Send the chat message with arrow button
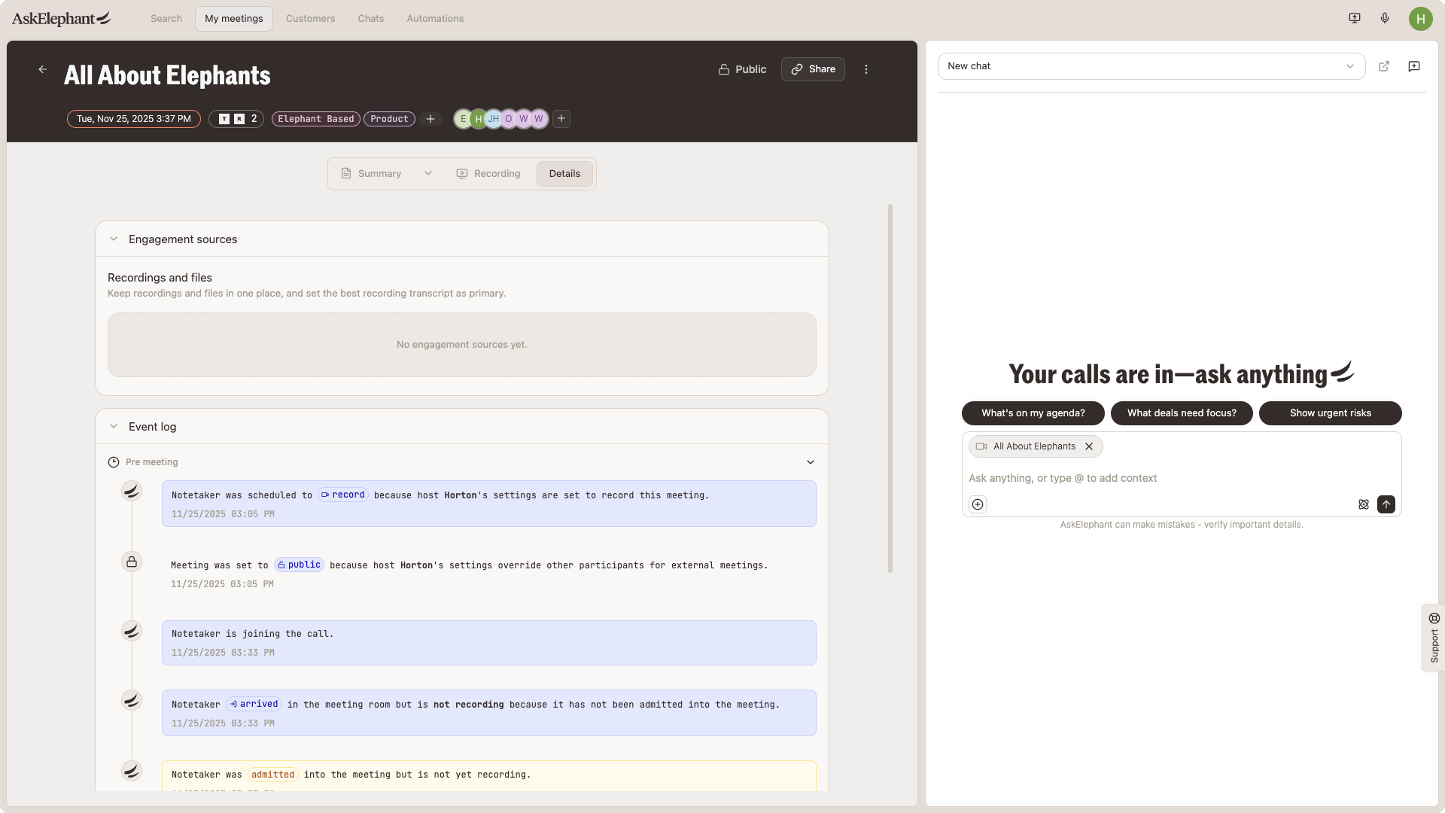Viewport: 1445px width, 813px height. point(1386,504)
